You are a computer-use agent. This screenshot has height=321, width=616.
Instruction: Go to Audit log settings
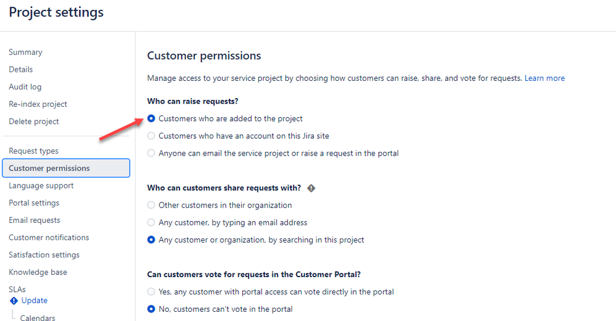(x=25, y=87)
